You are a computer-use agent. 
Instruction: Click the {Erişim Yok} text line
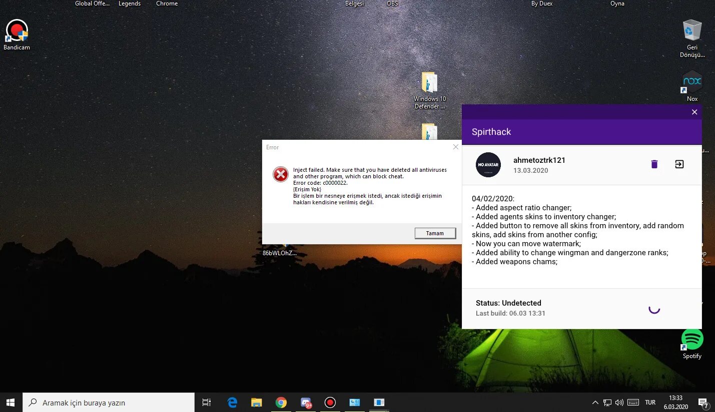click(x=307, y=189)
